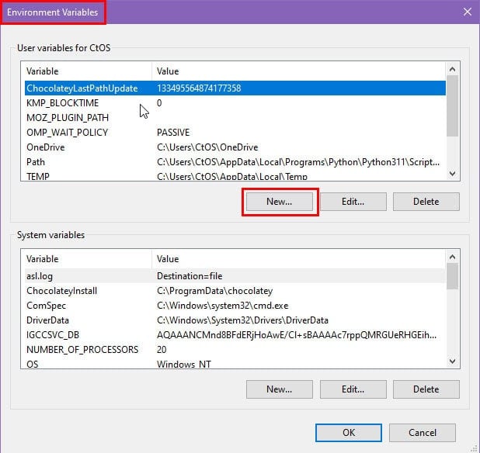Click the 133495564874177358 value cell
This screenshot has width=480, height=453.
point(199,88)
